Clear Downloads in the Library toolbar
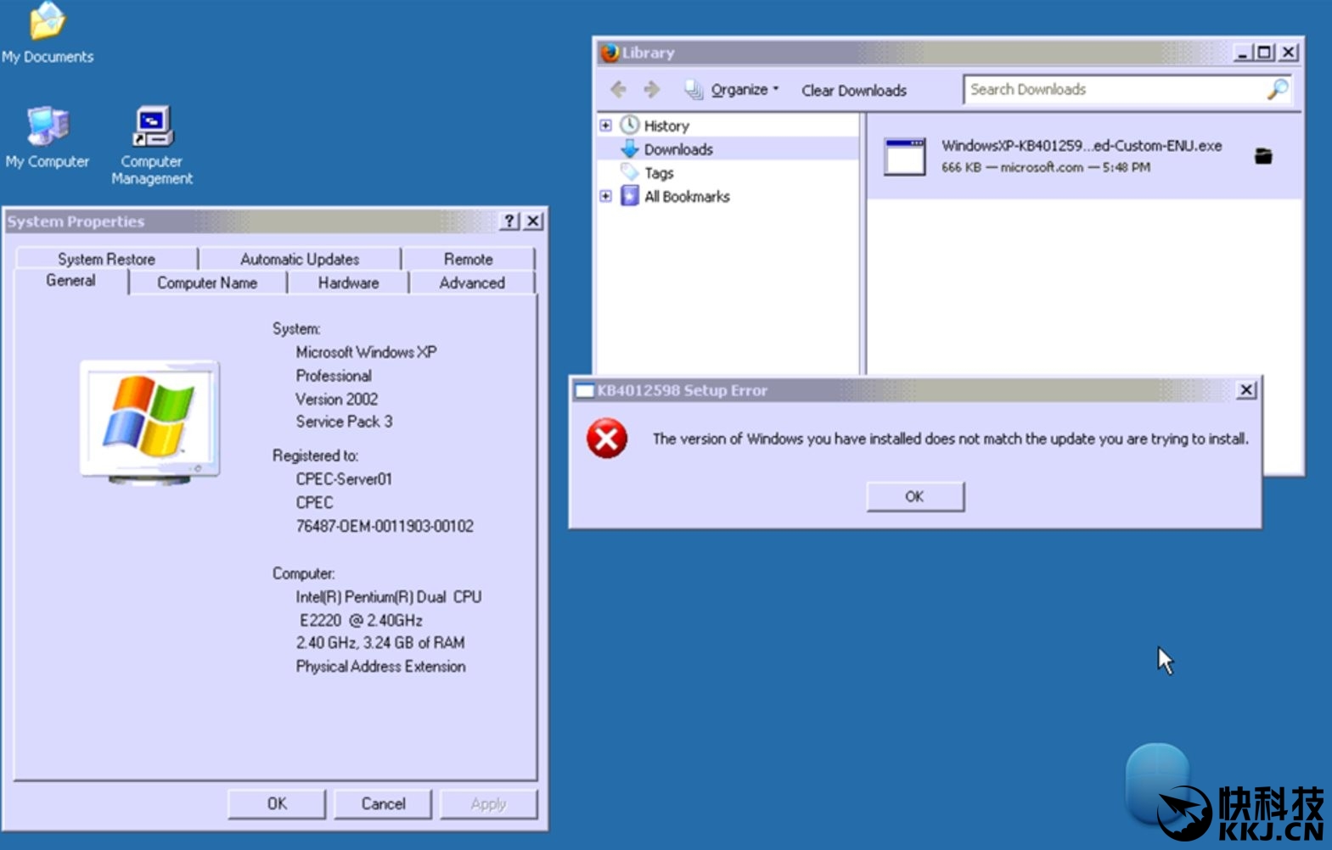The image size is (1332, 850). pos(854,91)
